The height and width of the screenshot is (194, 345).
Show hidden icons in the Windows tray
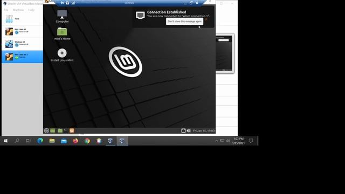click(217, 141)
